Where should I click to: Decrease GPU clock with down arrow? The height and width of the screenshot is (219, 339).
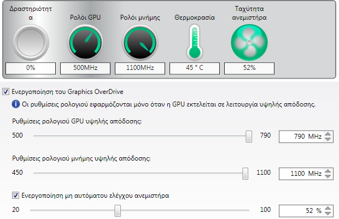328,139
